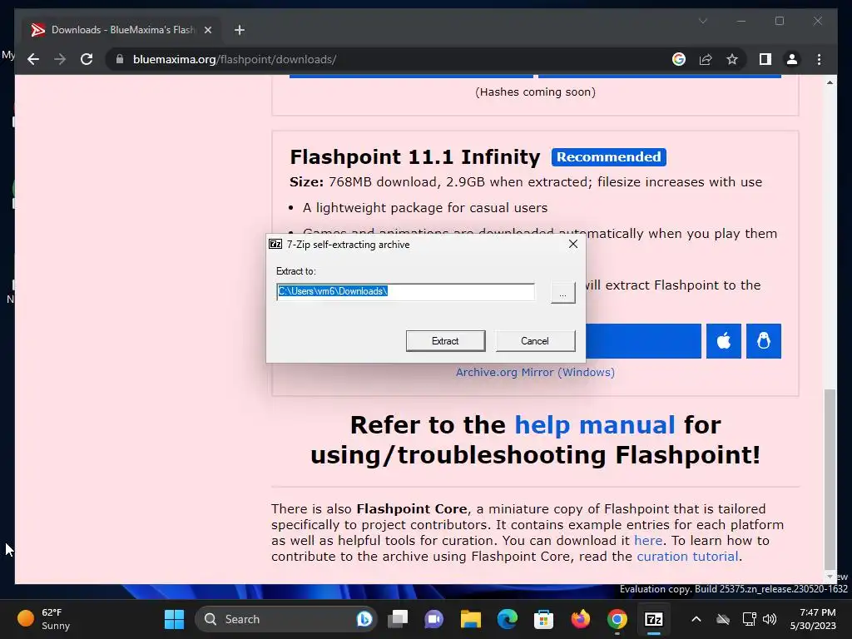Open a new Chrome tab

(x=239, y=30)
